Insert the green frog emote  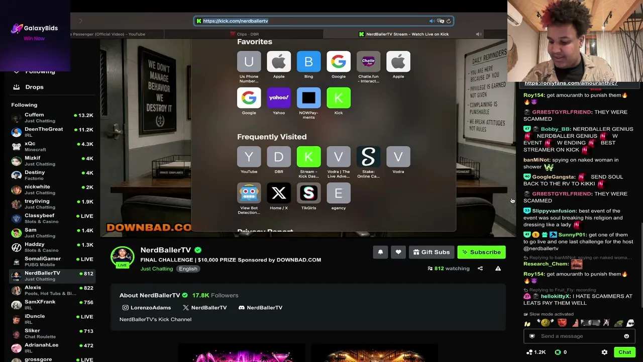619,323
